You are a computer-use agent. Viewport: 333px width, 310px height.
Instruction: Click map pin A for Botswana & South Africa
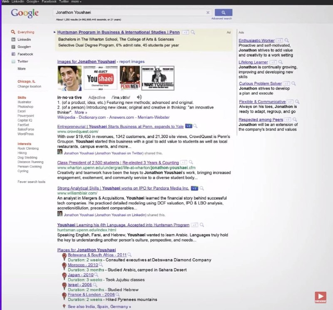[64, 257]
